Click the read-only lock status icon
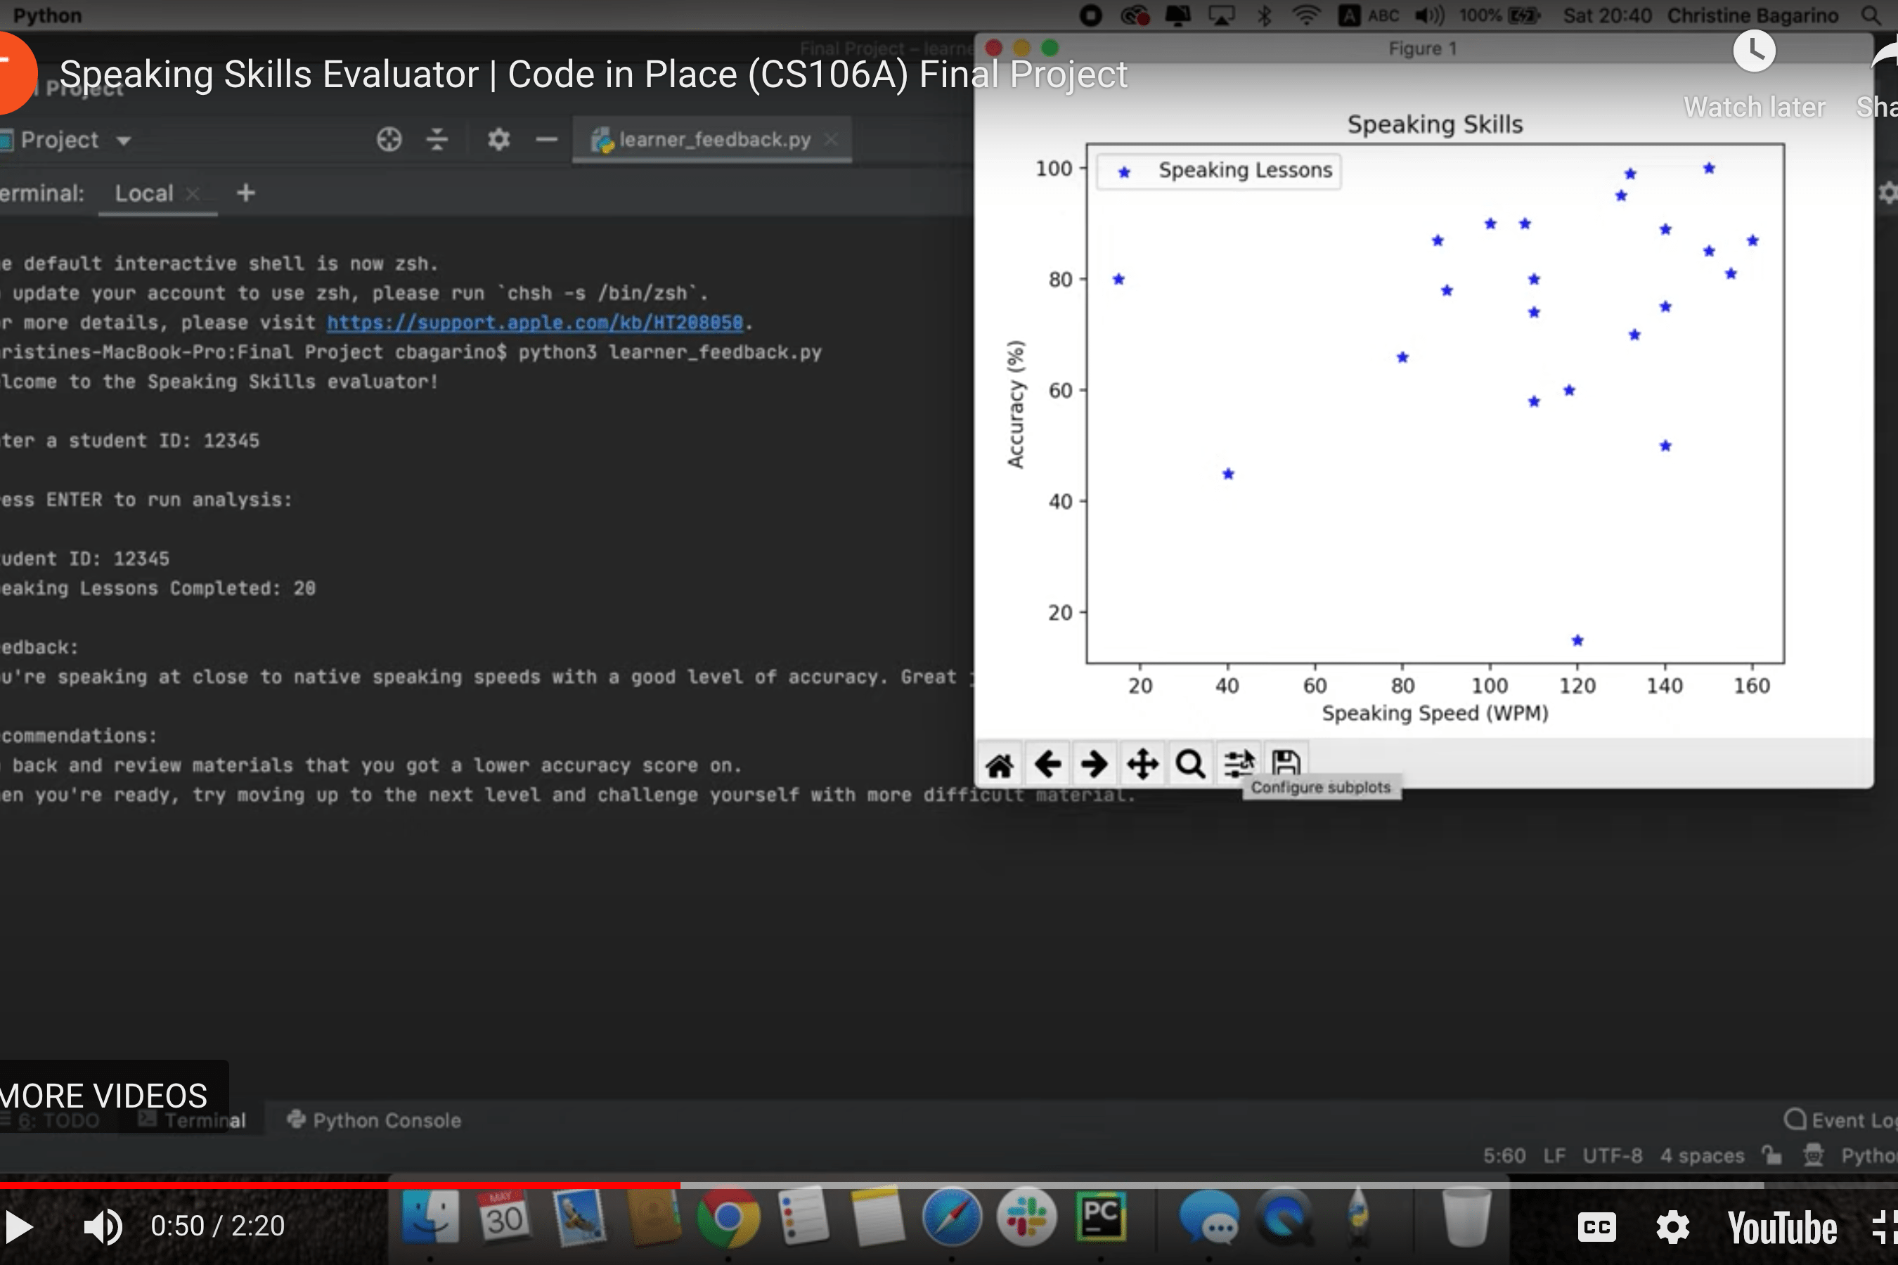This screenshot has height=1265, width=1898. click(x=1771, y=1155)
